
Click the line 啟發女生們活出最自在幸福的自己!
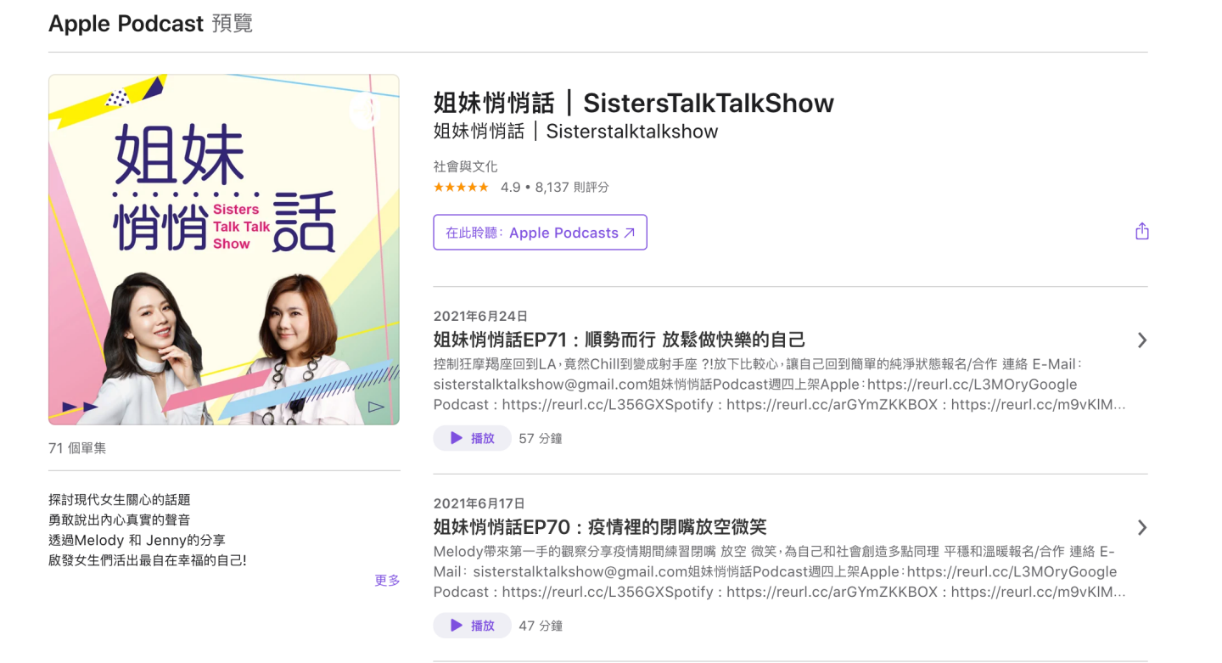148,561
